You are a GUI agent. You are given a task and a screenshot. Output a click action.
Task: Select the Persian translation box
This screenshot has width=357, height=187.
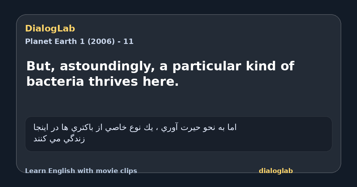coord(178,134)
